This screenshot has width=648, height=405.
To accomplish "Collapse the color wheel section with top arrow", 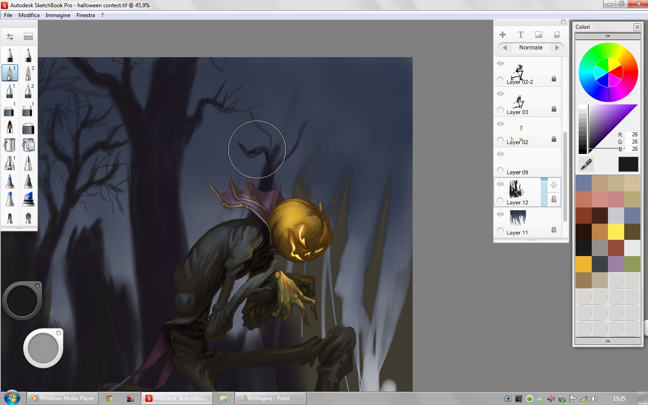I will [607, 36].
